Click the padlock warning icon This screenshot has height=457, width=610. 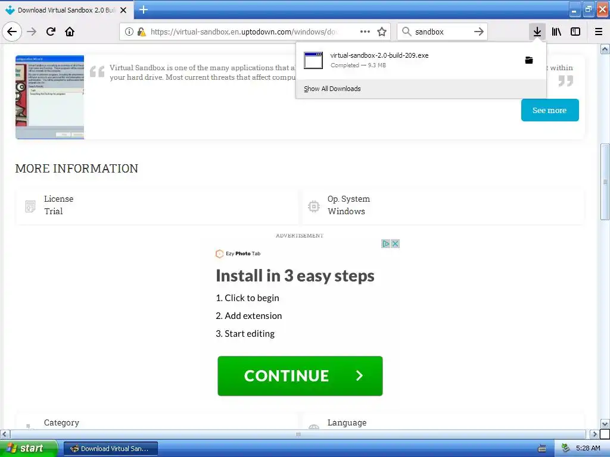pos(141,32)
